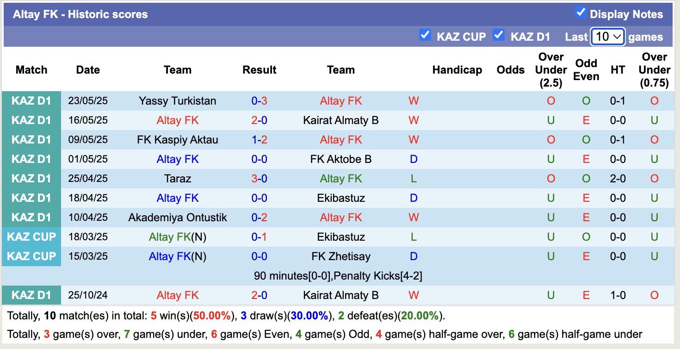
Task: Uncheck the KAZ CUP filter
Action: [425, 34]
